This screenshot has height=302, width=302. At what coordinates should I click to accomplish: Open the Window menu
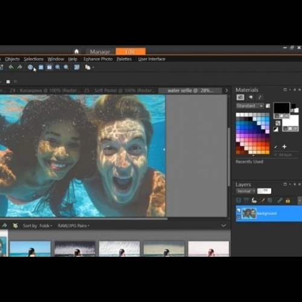[x=56, y=59]
